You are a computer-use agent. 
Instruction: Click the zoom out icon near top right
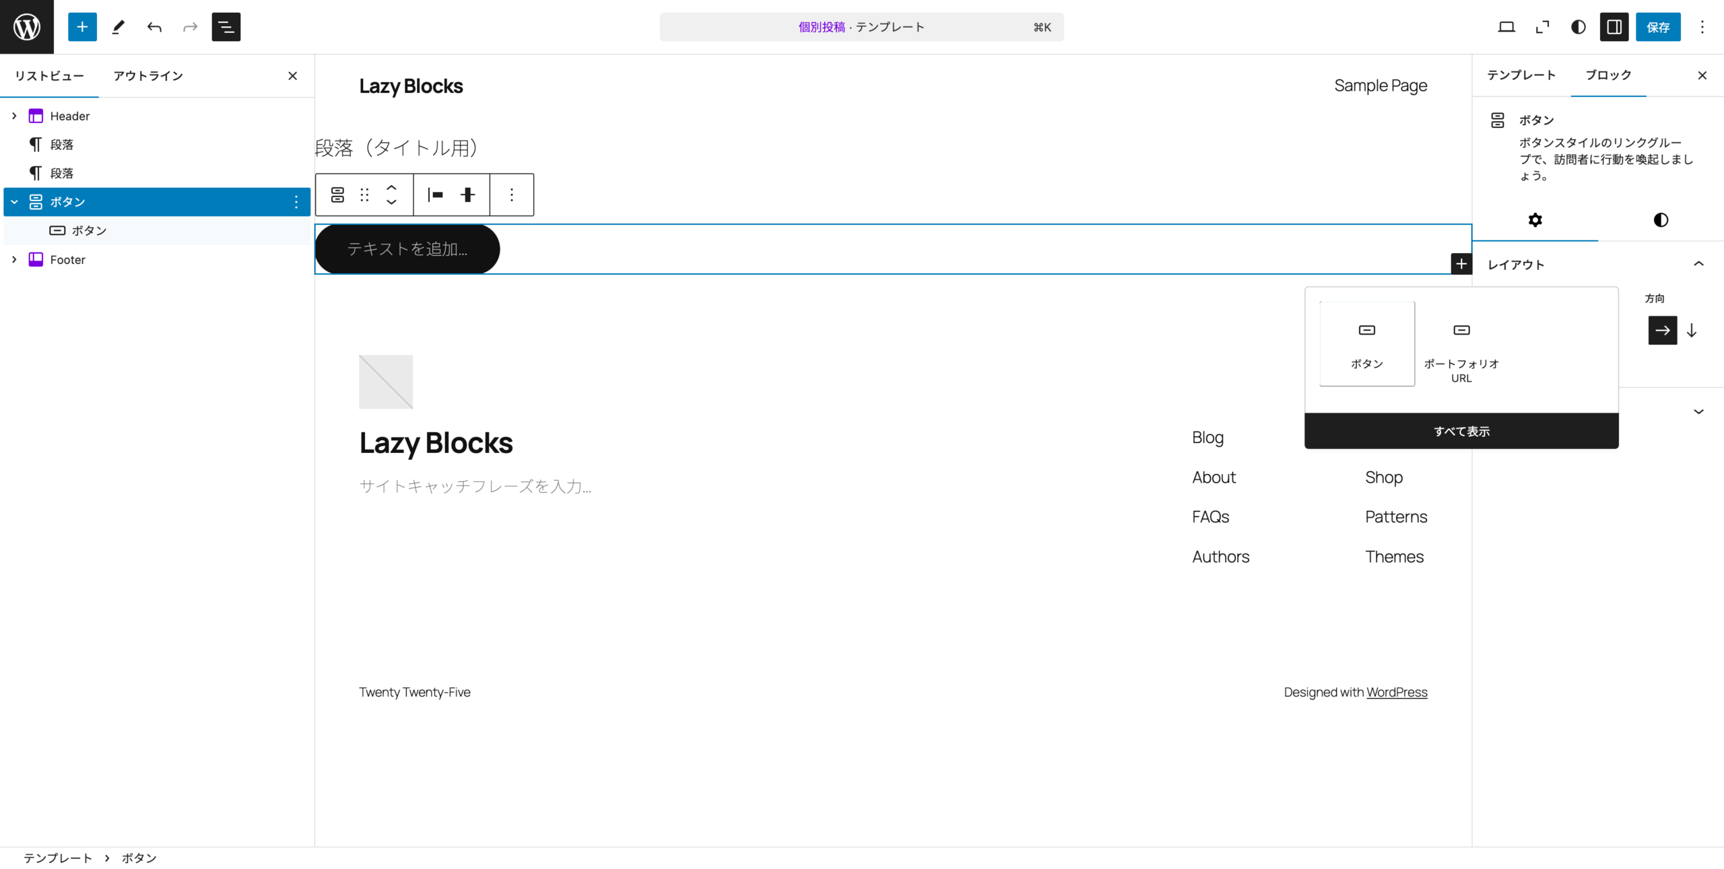pos(1542,27)
